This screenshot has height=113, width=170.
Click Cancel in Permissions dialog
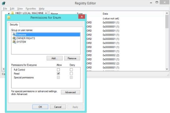tap(58, 107)
